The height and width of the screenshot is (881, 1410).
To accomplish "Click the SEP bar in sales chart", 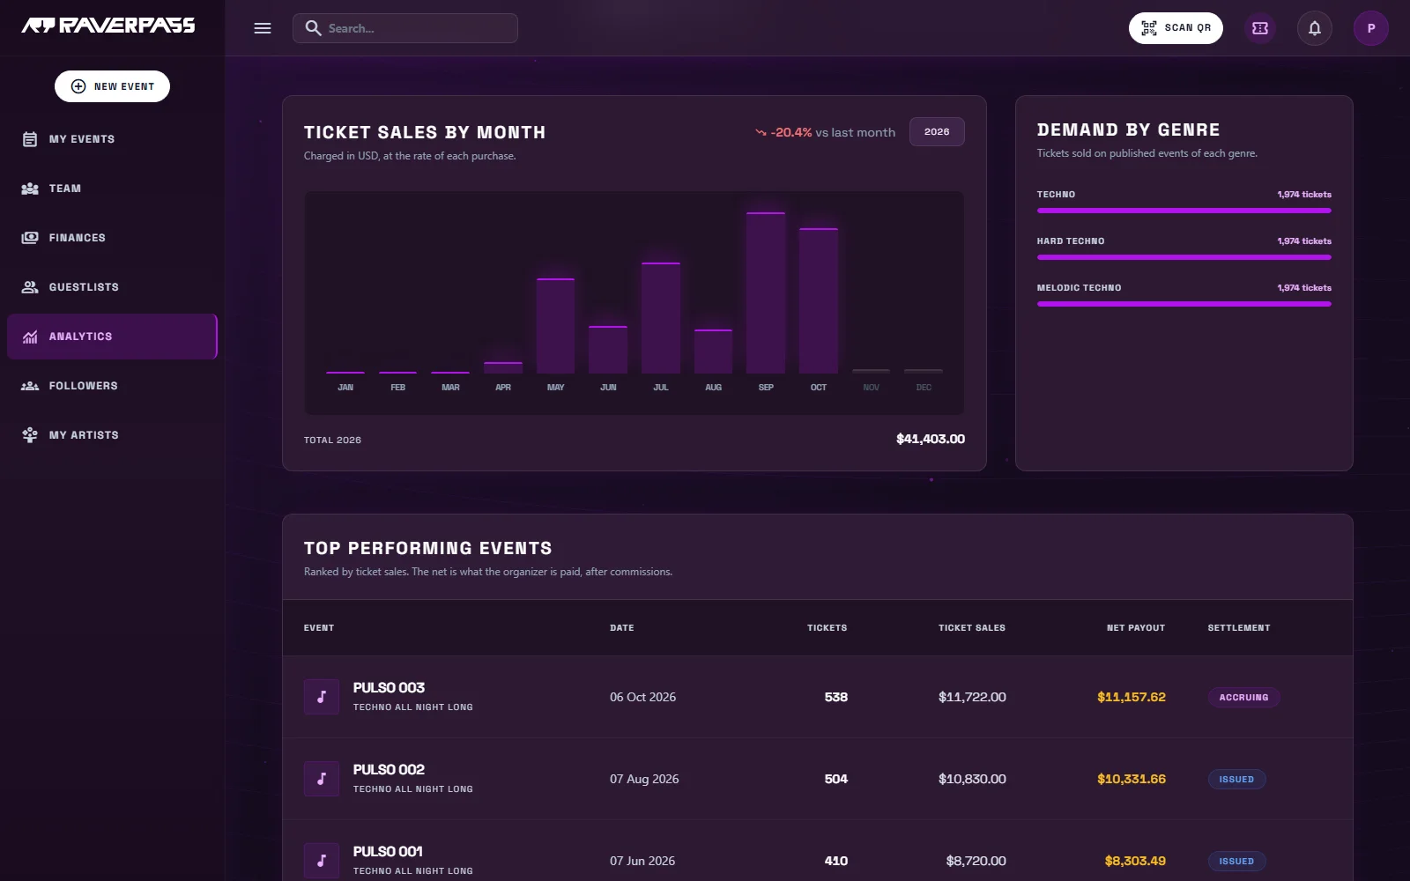I will [x=766, y=292].
